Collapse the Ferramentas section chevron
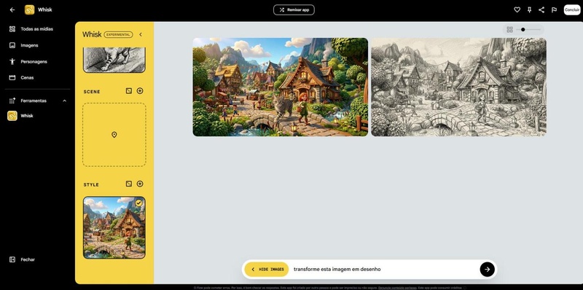 pyautogui.click(x=64, y=101)
